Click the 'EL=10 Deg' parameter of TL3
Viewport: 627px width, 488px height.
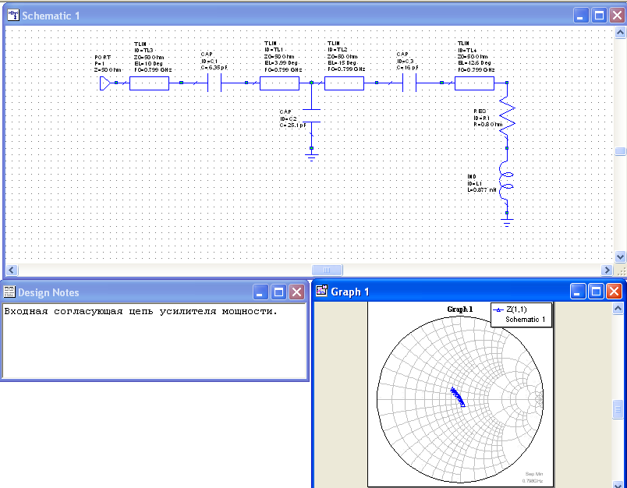[x=149, y=64]
